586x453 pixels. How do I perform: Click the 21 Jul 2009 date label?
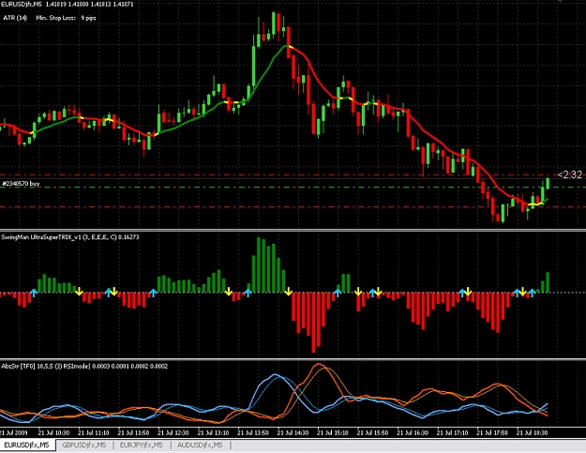pos(14,432)
